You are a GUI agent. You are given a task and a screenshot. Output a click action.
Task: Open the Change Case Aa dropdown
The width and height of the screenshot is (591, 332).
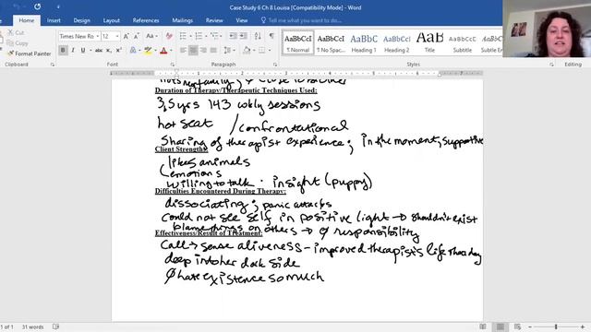tap(151, 36)
